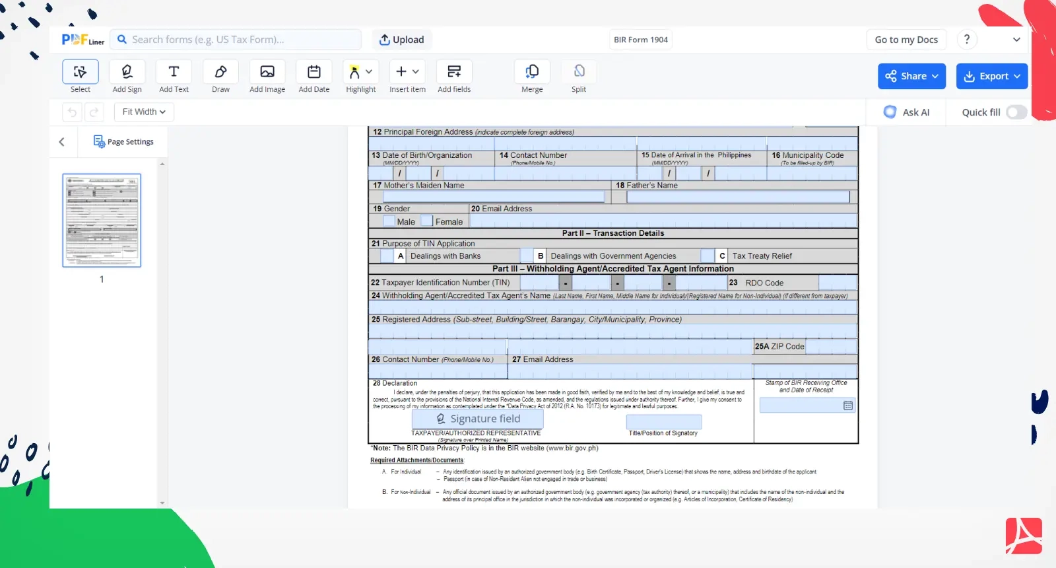Toggle the Quick fill switch
The height and width of the screenshot is (568, 1056).
coord(1016,112)
